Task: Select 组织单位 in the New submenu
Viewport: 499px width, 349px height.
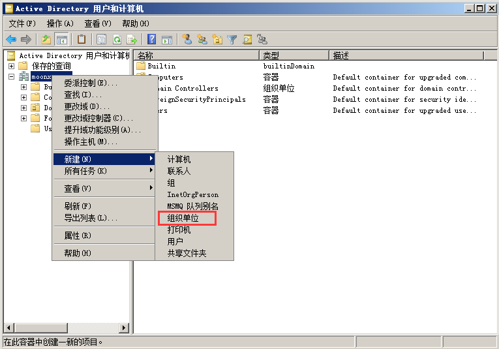Action: (x=194, y=219)
